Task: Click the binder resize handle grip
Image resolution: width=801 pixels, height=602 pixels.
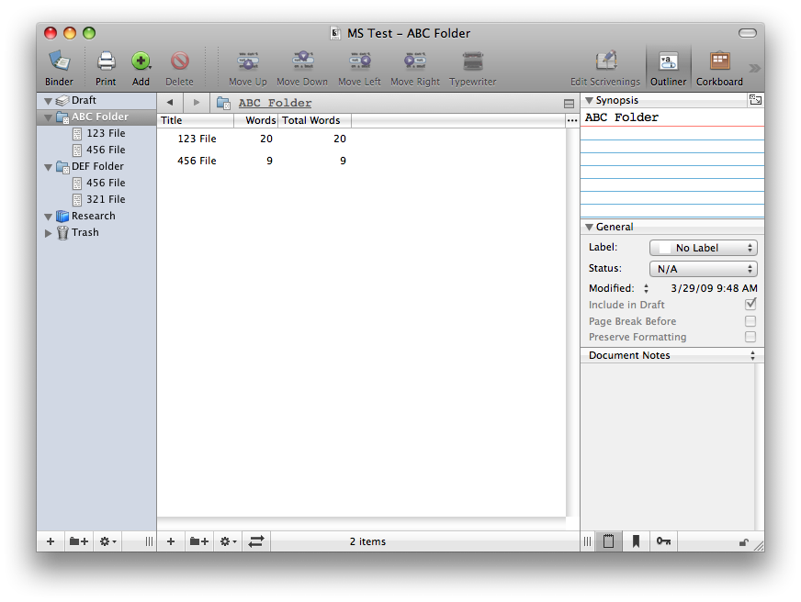Action: click(x=149, y=541)
